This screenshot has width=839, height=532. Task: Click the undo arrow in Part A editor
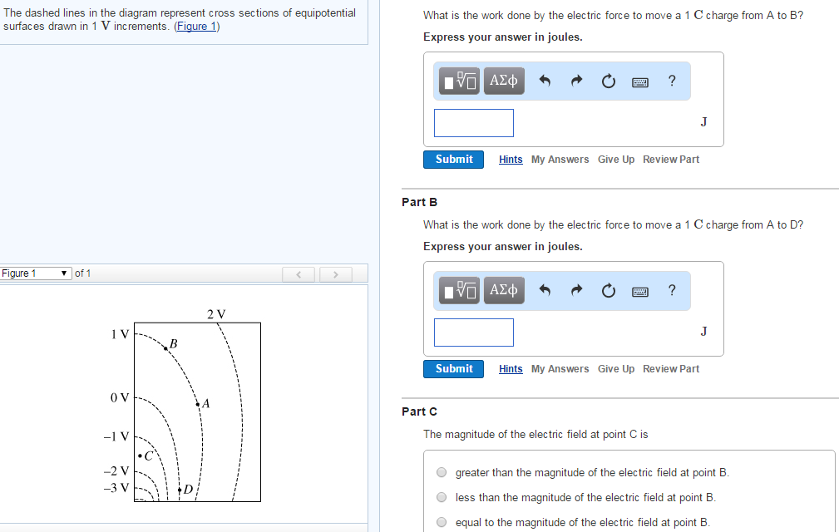pyautogui.click(x=545, y=80)
